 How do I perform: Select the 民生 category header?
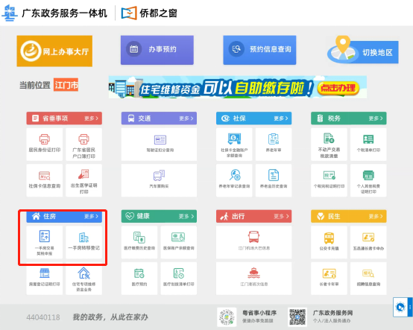tap(348, 216)
